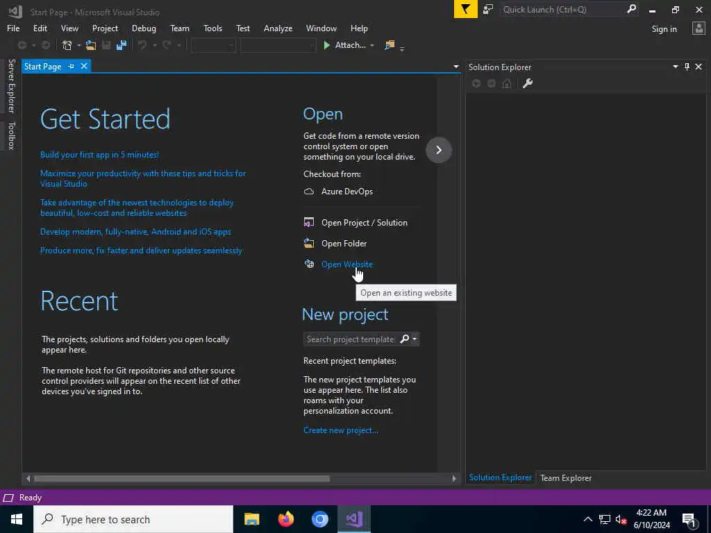Click the Open File toolbar icon
The width and height of the screenshot is (711, 533).
(x=91, y=45)
